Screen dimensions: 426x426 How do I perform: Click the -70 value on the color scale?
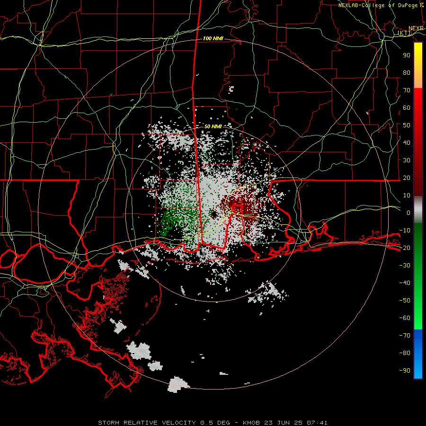(x=405, y=336)
